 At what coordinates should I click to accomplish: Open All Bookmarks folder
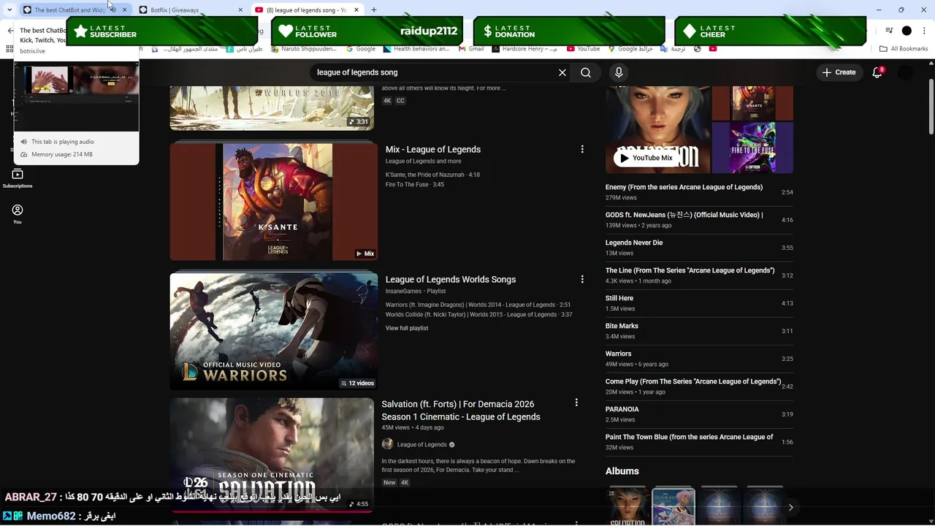904,49
